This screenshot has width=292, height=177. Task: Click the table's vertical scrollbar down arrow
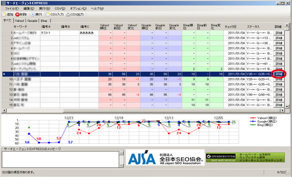click(287, 107)
